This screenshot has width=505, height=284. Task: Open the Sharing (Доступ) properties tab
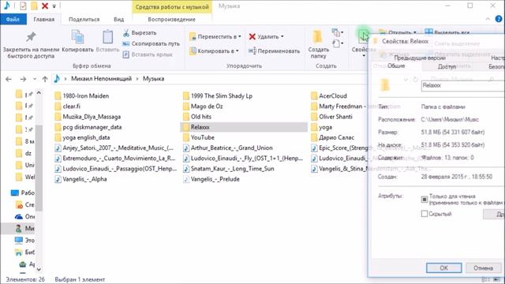click(x=447, y=66)
